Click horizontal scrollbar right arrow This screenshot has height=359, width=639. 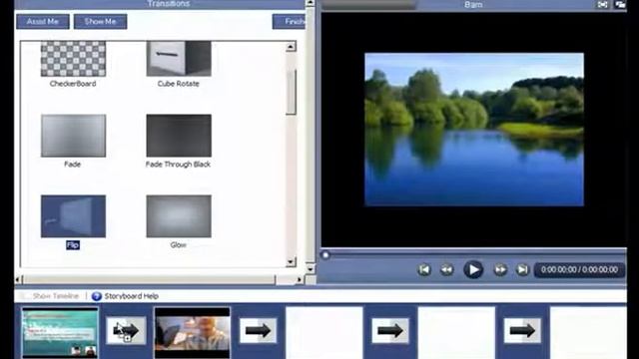[300, 279]
